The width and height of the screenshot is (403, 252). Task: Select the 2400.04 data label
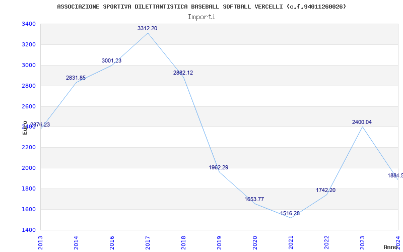(x=362, y=122)
